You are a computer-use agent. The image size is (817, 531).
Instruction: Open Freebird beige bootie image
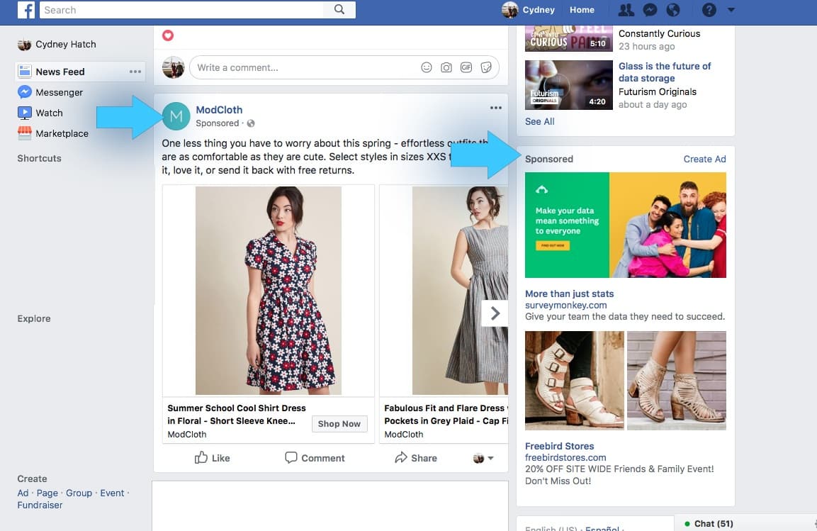pyautogui.click(x=676, y=381)
